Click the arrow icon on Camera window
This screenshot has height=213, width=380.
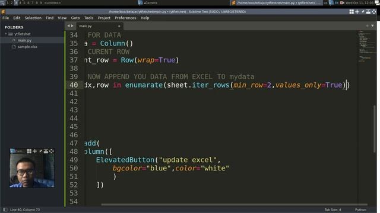pyautogui.click(x=40, y=151)
